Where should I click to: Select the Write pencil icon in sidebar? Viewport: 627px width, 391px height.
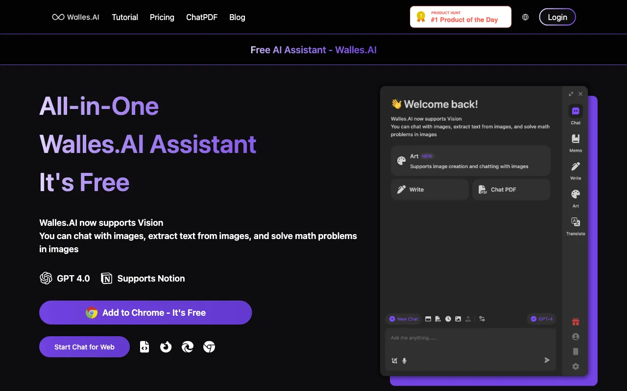coord(576,167)
